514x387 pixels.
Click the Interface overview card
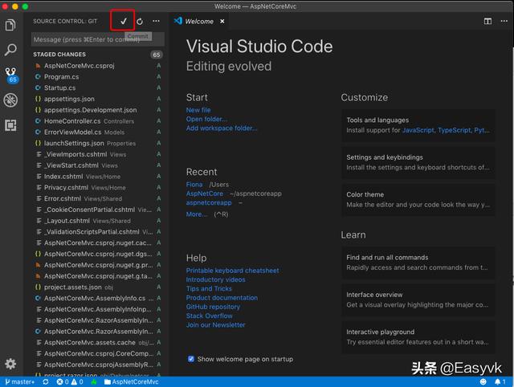[x=418, y=299]
